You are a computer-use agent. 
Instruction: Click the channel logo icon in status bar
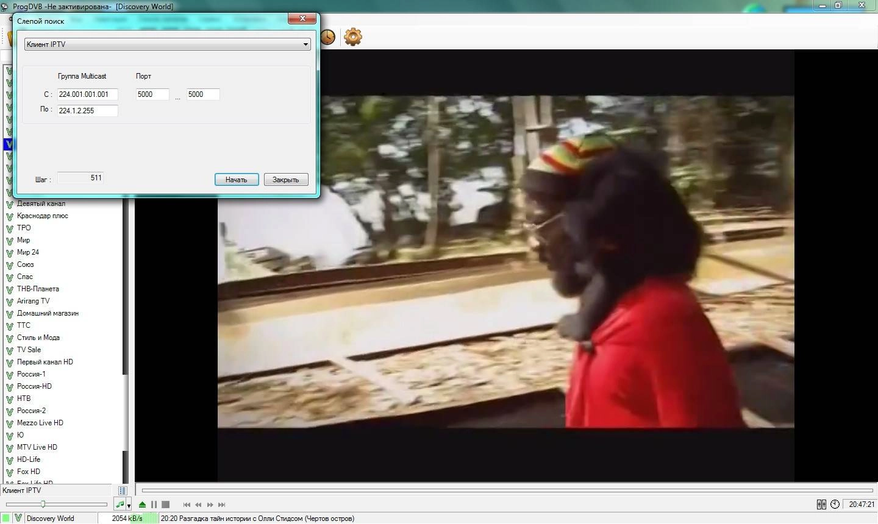pos(18,518)
